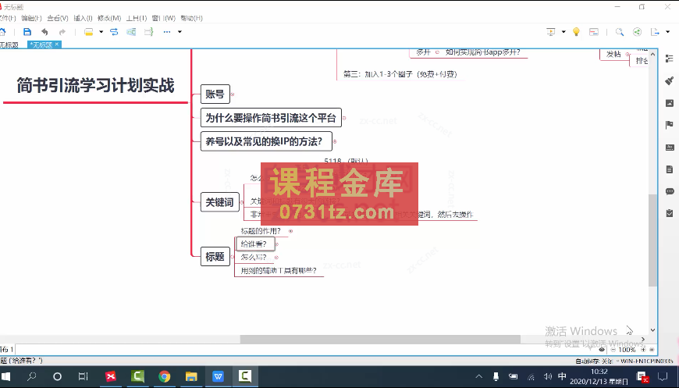Insert a boundary using the toolbar icon

131,31
